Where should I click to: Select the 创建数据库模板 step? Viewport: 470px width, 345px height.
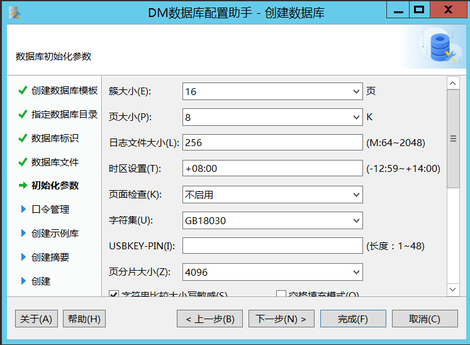tap(64, 90)
